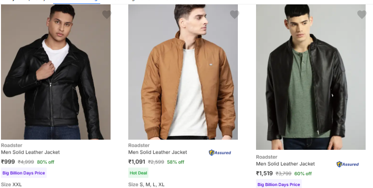Click Big Billion Days Price under ₹1,519

click(x=279, y=185)
